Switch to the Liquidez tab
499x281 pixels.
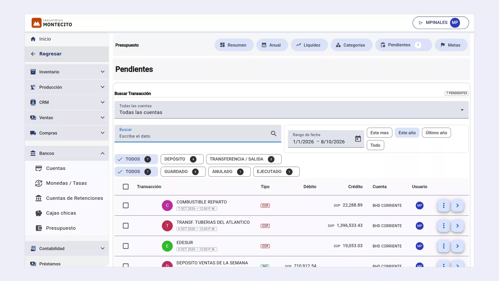point(309,45)
